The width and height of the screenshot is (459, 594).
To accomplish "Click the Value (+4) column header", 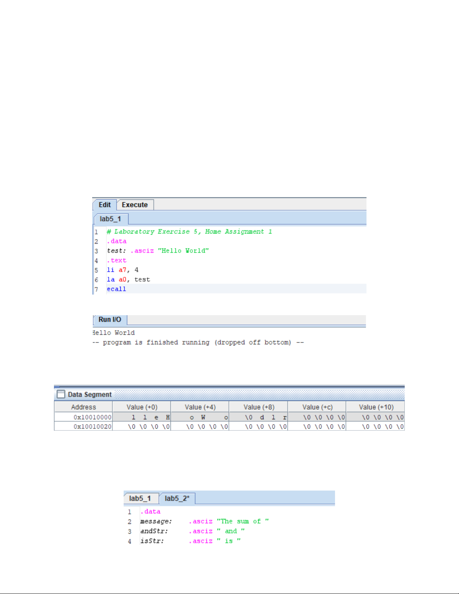I will (x=200, y=407).
